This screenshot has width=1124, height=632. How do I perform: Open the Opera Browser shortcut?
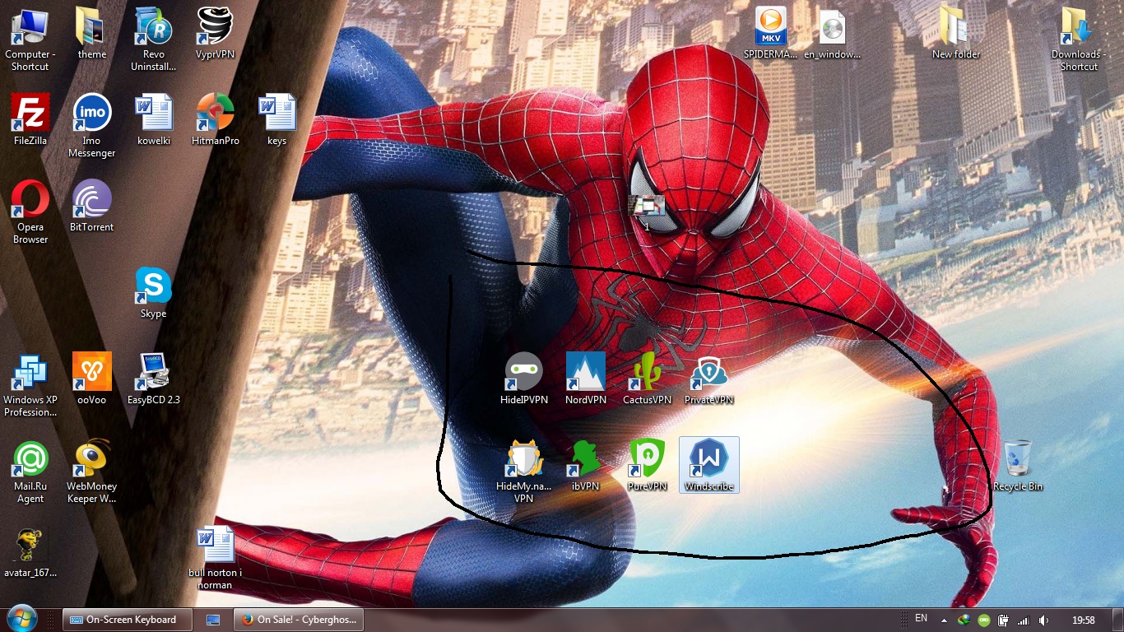point(30,211)
